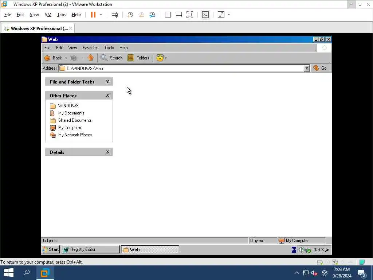Click Send Ctrl+Alt+Del icon in VMware toolbar

pyautogui.click(x=115, y=15)
